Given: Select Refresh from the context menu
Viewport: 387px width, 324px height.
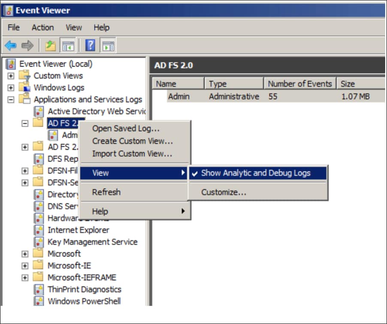Looking at the screenshot, I should click(x=106, y=192).
